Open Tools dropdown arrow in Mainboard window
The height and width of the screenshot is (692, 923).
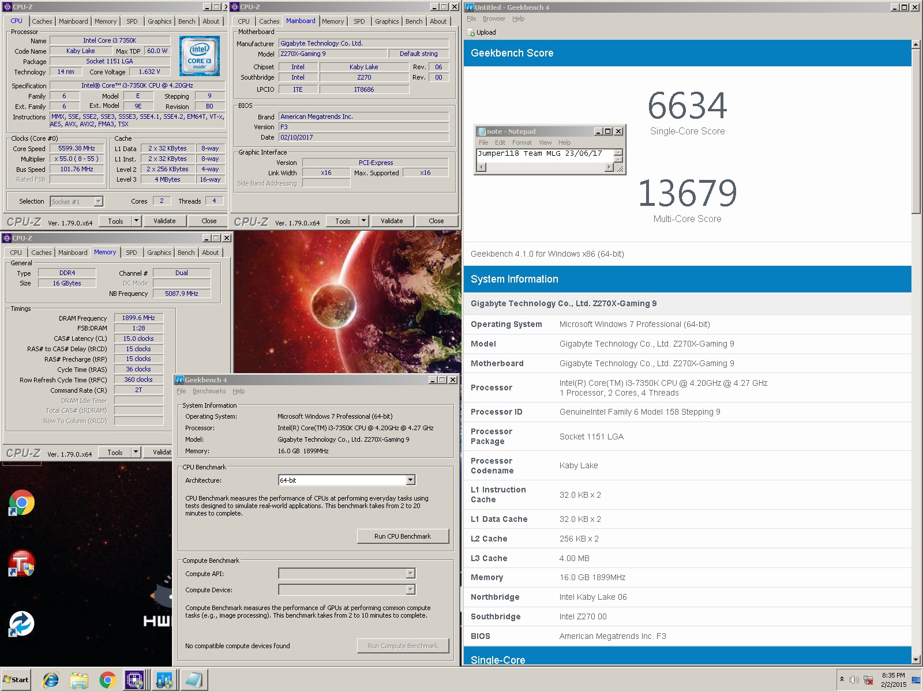(363, 221)
